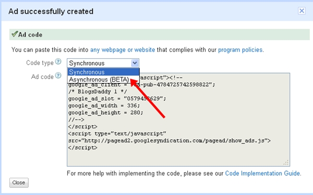Click the Close button

pos(19,182)
